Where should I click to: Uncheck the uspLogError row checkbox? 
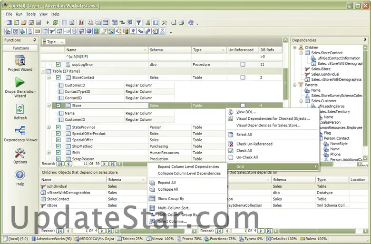(58, 64)
